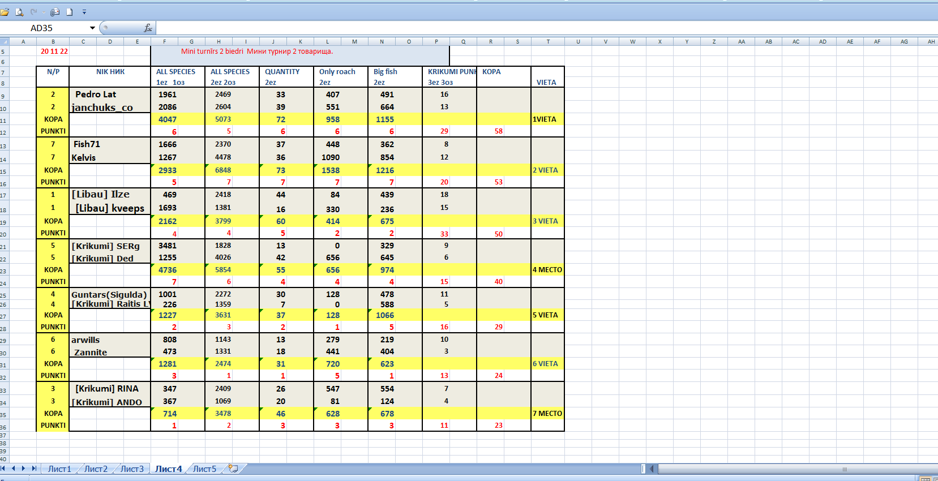Click the Insert Function fx button
The width and height of the screenshot is (938, 481).
148,28
